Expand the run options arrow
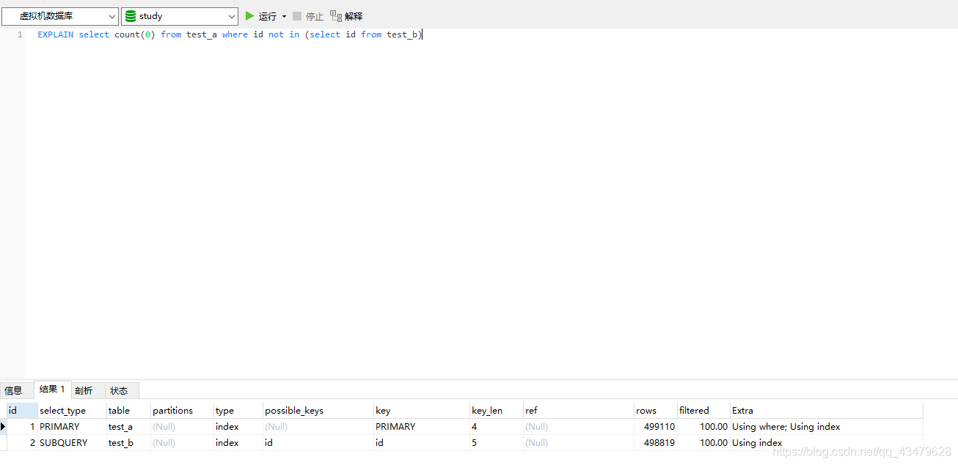Viewport: 958px width, 465px height. pyautogui.click(x=284, y=16)
